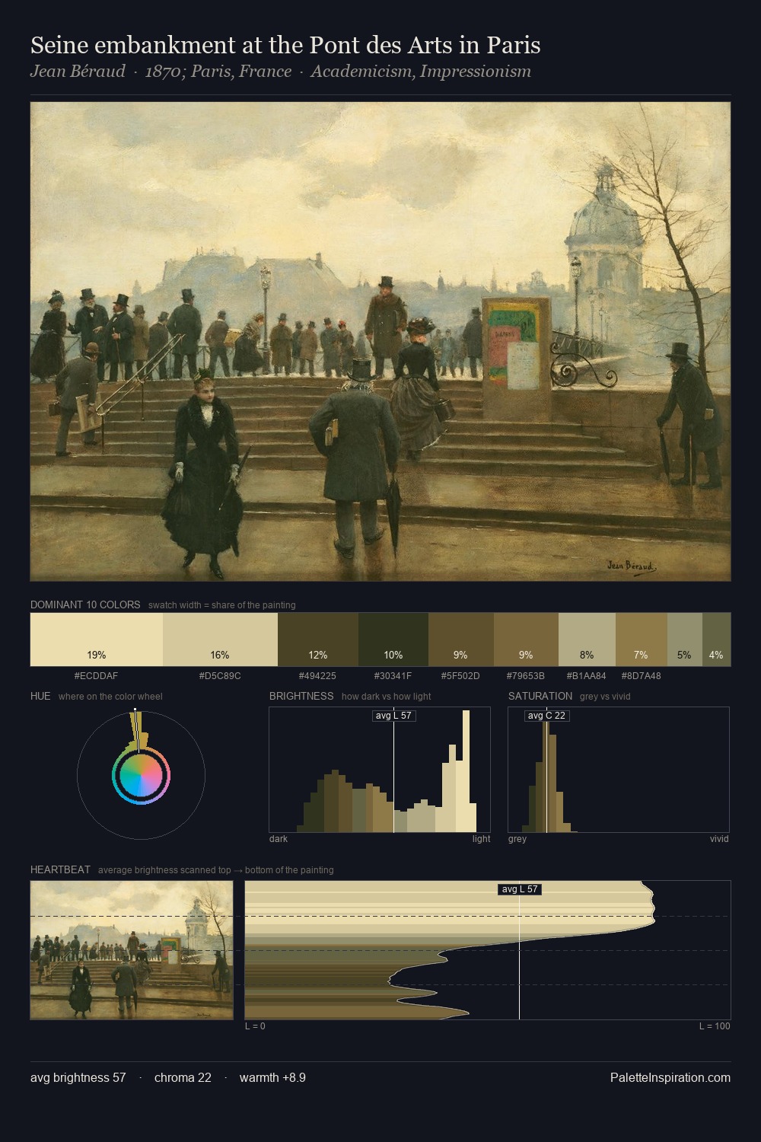Click the 'DOMINANT 10 COLORS' heading
761x1142 pixels.
tap(85, 604)
